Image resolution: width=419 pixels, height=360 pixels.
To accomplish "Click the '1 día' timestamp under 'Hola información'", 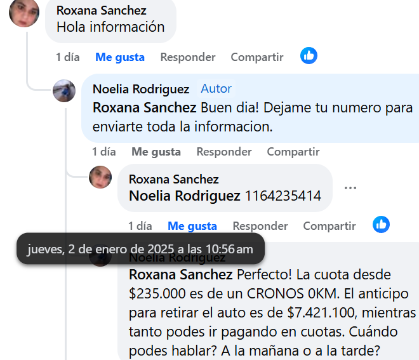I will click(x=67, y=57).
